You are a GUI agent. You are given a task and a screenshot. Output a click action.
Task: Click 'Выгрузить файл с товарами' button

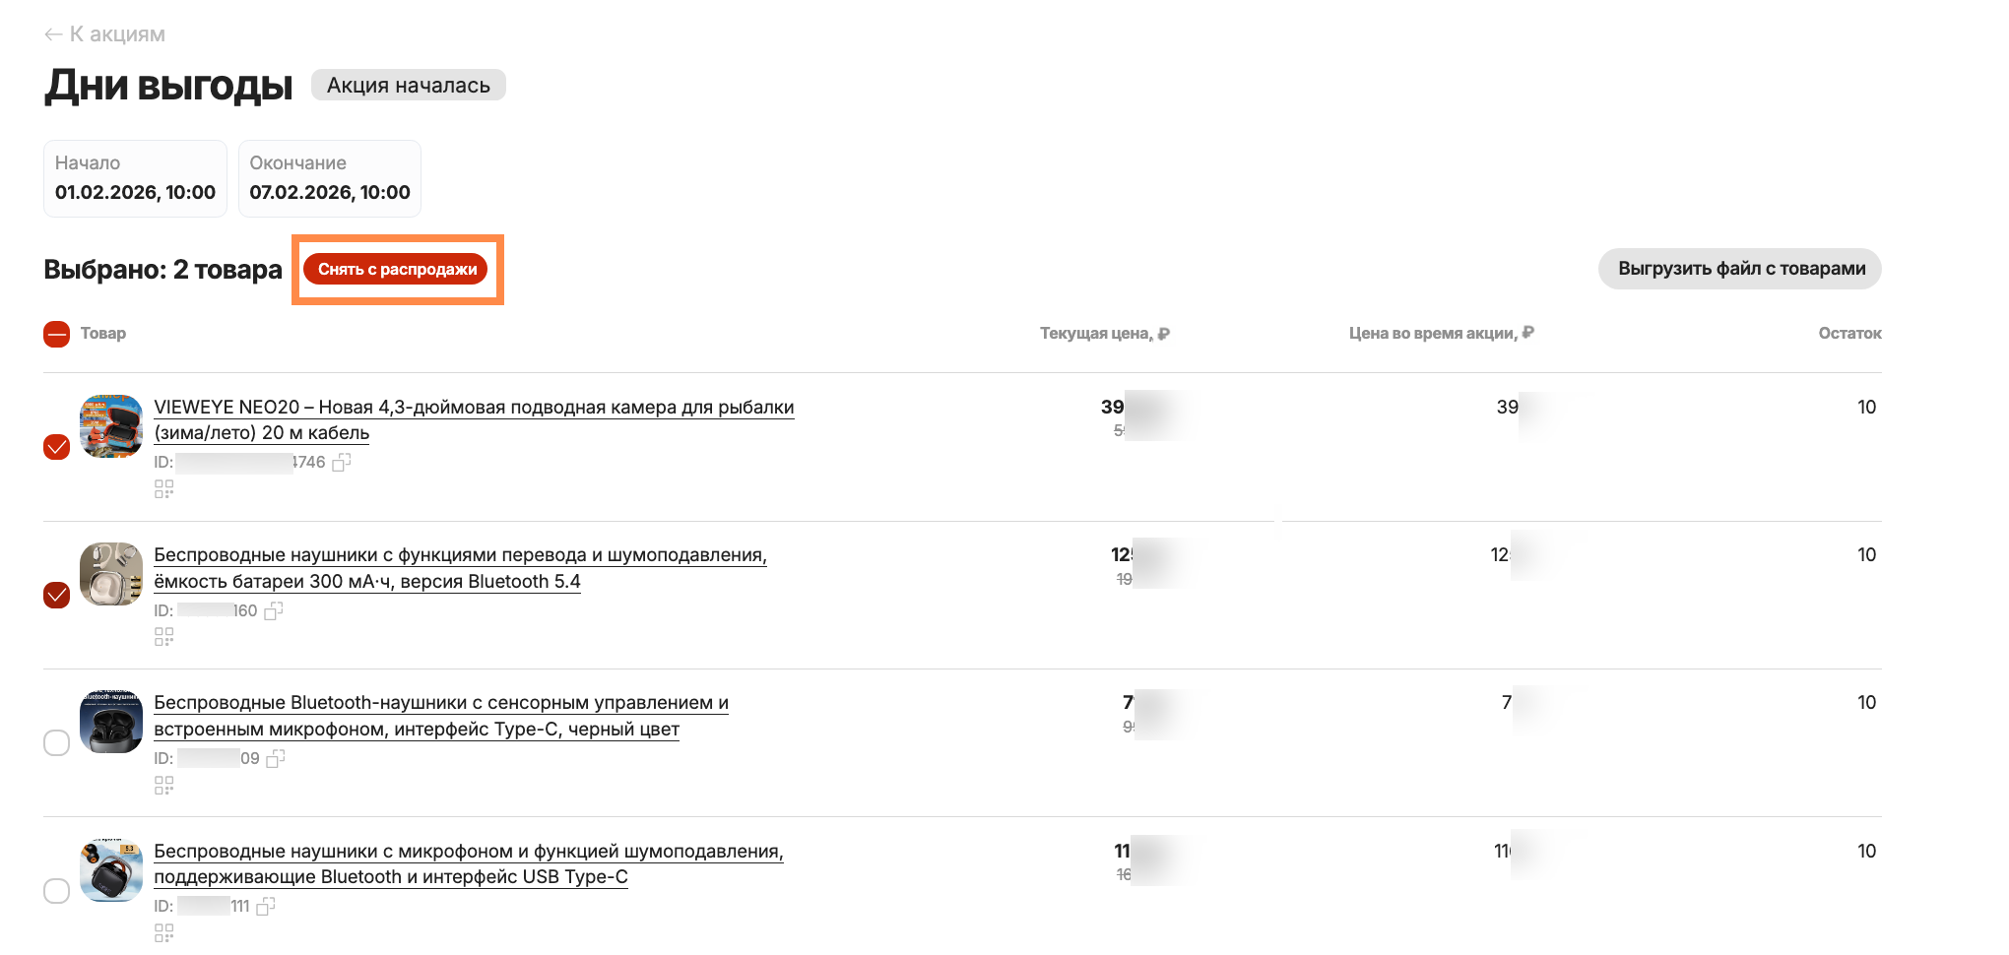pyautogui.click(x=1739, y=269)
